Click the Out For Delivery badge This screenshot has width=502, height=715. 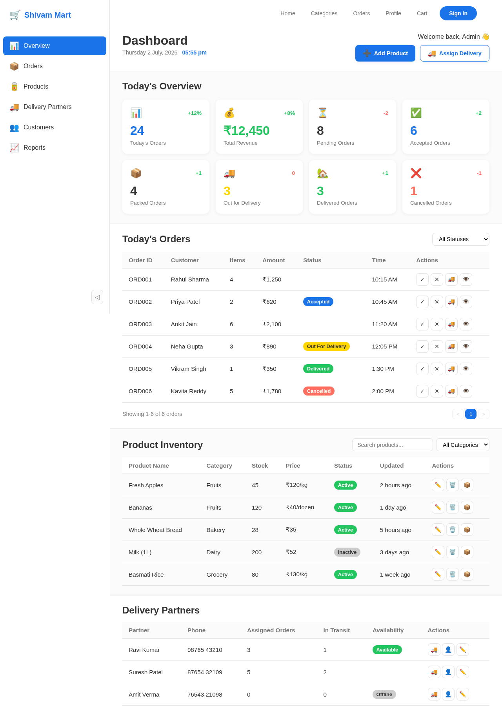(x=326, y=347)
